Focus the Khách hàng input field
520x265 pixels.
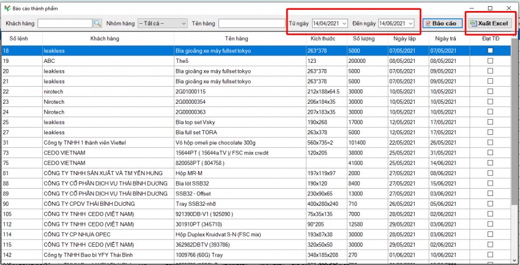click(64, 23)
